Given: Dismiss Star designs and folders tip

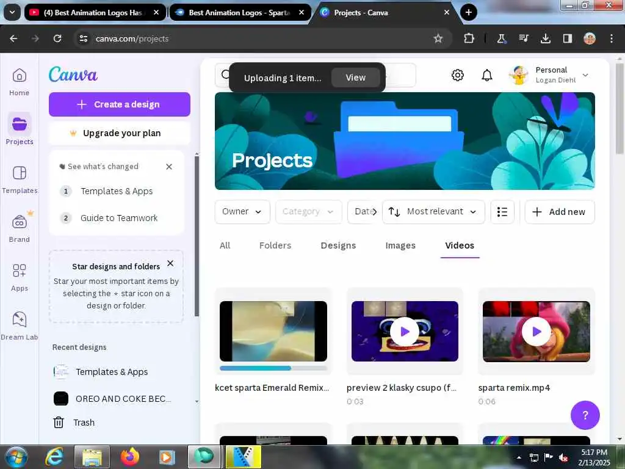Looking at the screenshot, I should 170,263.
